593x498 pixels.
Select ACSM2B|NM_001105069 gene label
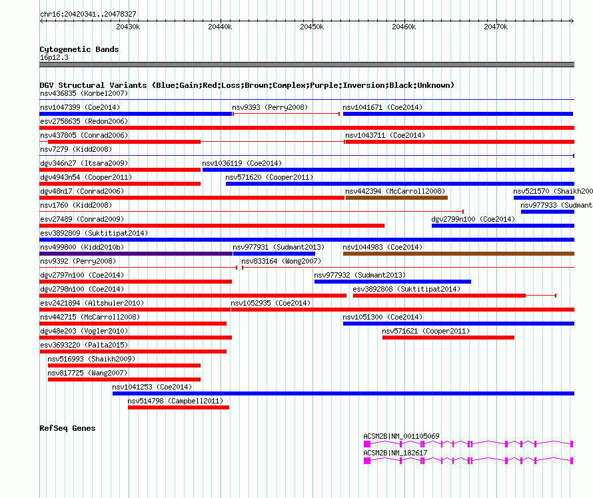point(401,436)
